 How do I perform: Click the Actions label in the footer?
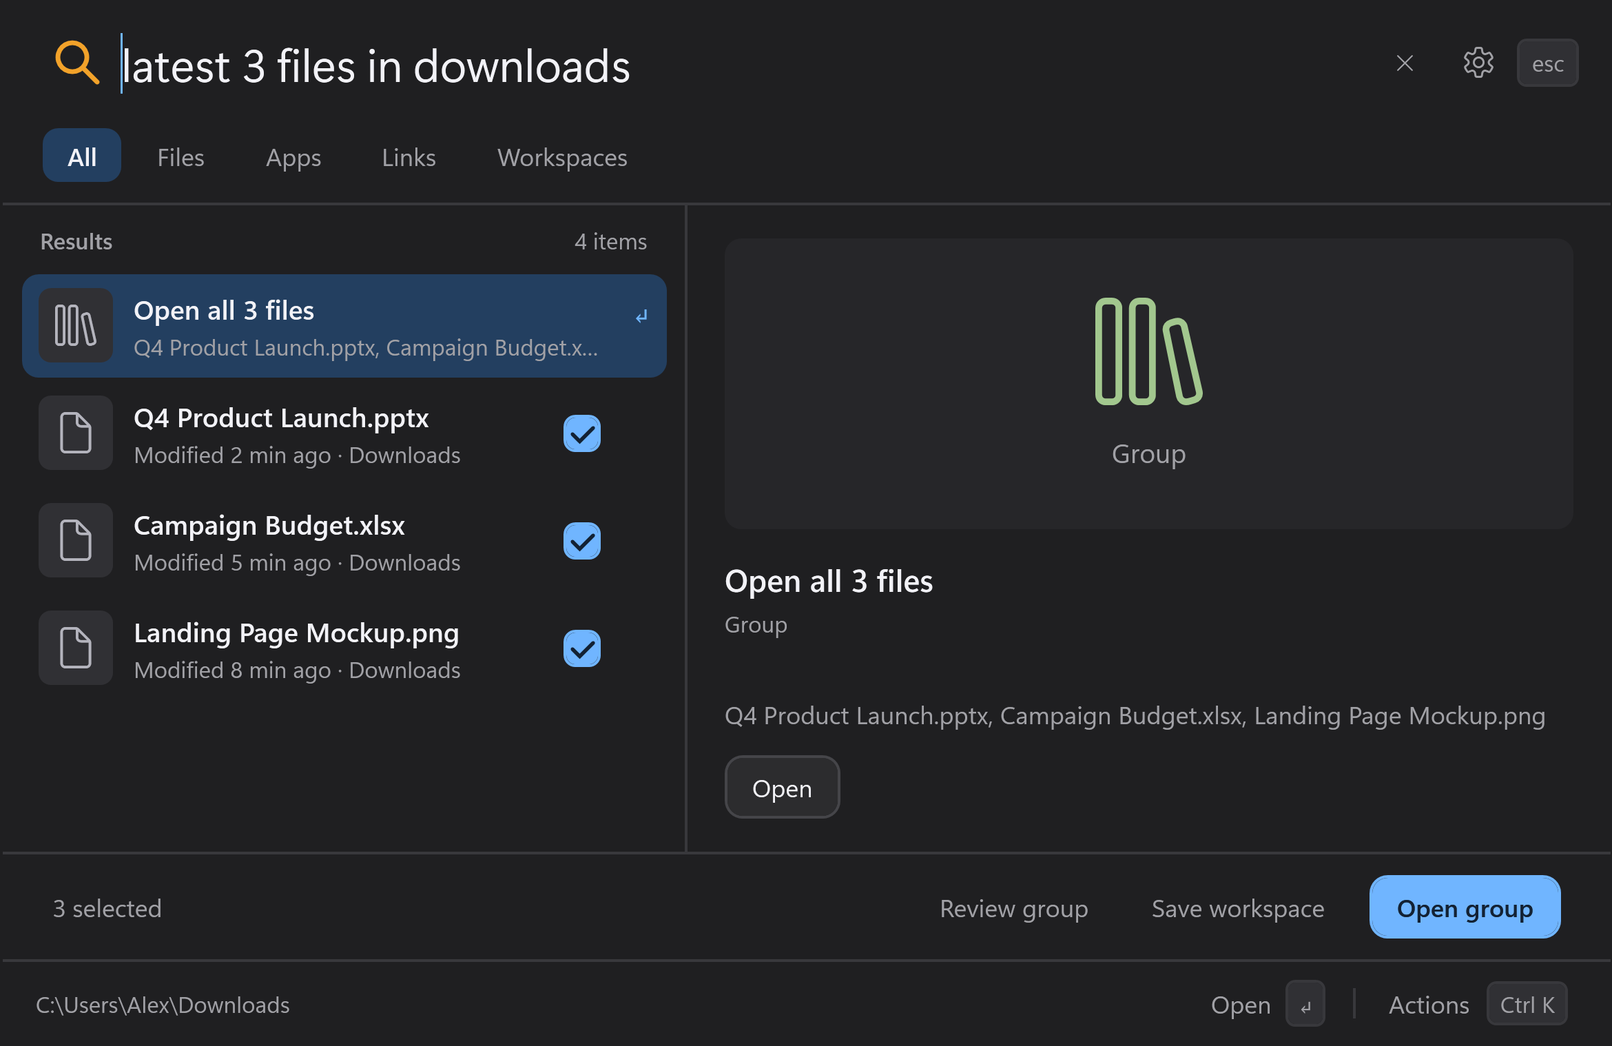[x=1429, y=1005]
